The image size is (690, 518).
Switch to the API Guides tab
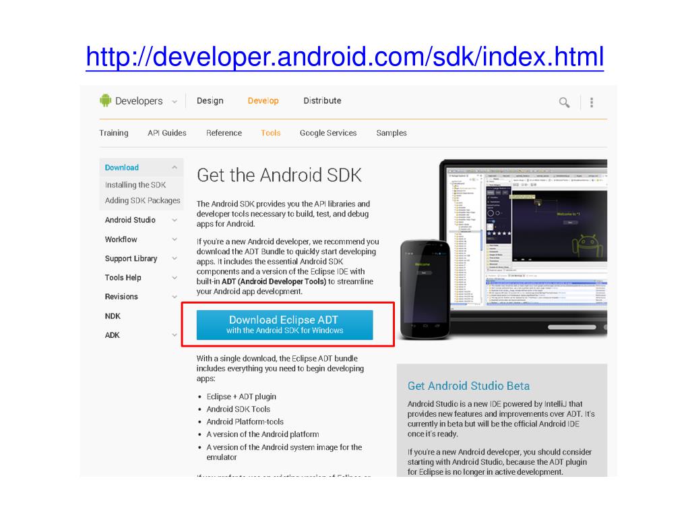pos(167,133)
